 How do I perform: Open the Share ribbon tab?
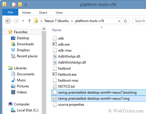point(43,13)
